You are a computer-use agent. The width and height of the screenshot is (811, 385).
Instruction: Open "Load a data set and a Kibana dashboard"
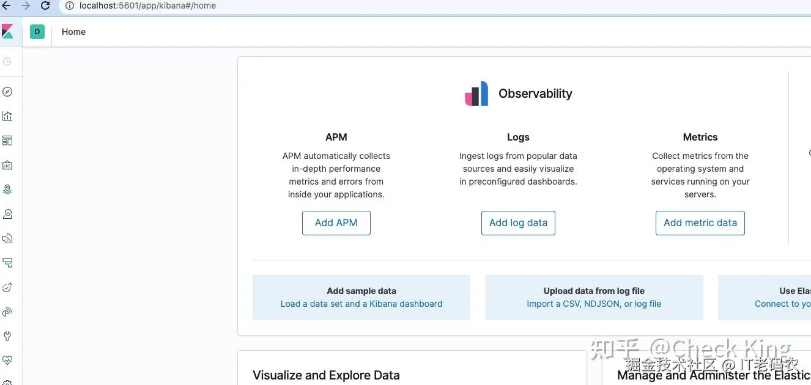pyautogui.click(x=361, y=304)
